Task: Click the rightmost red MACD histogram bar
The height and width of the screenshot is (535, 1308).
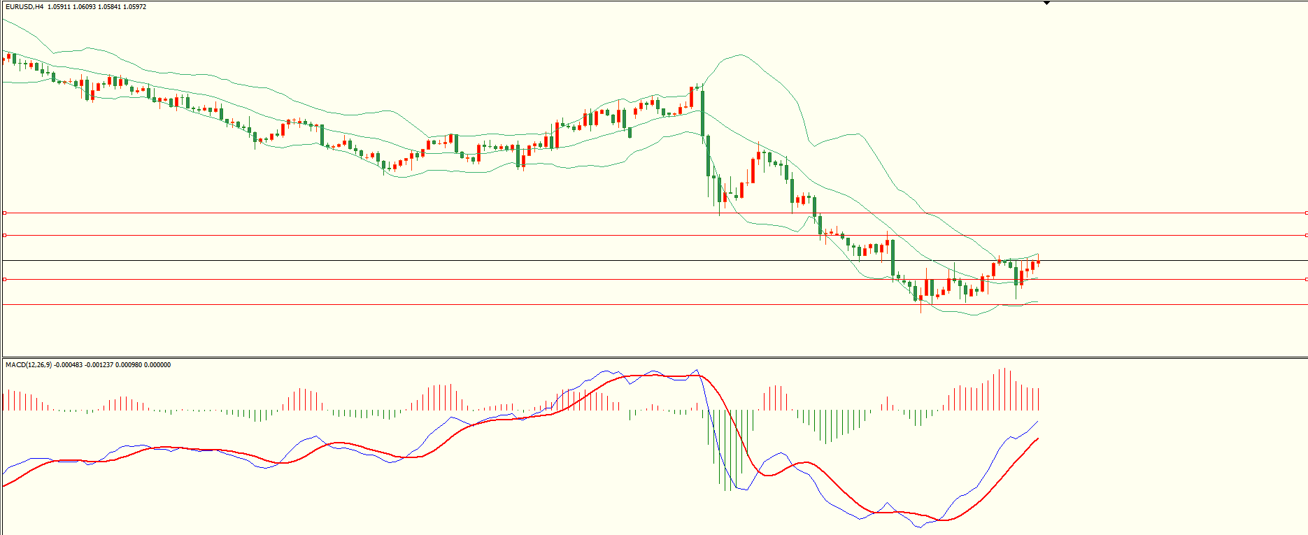Action: pos(1039,399)
